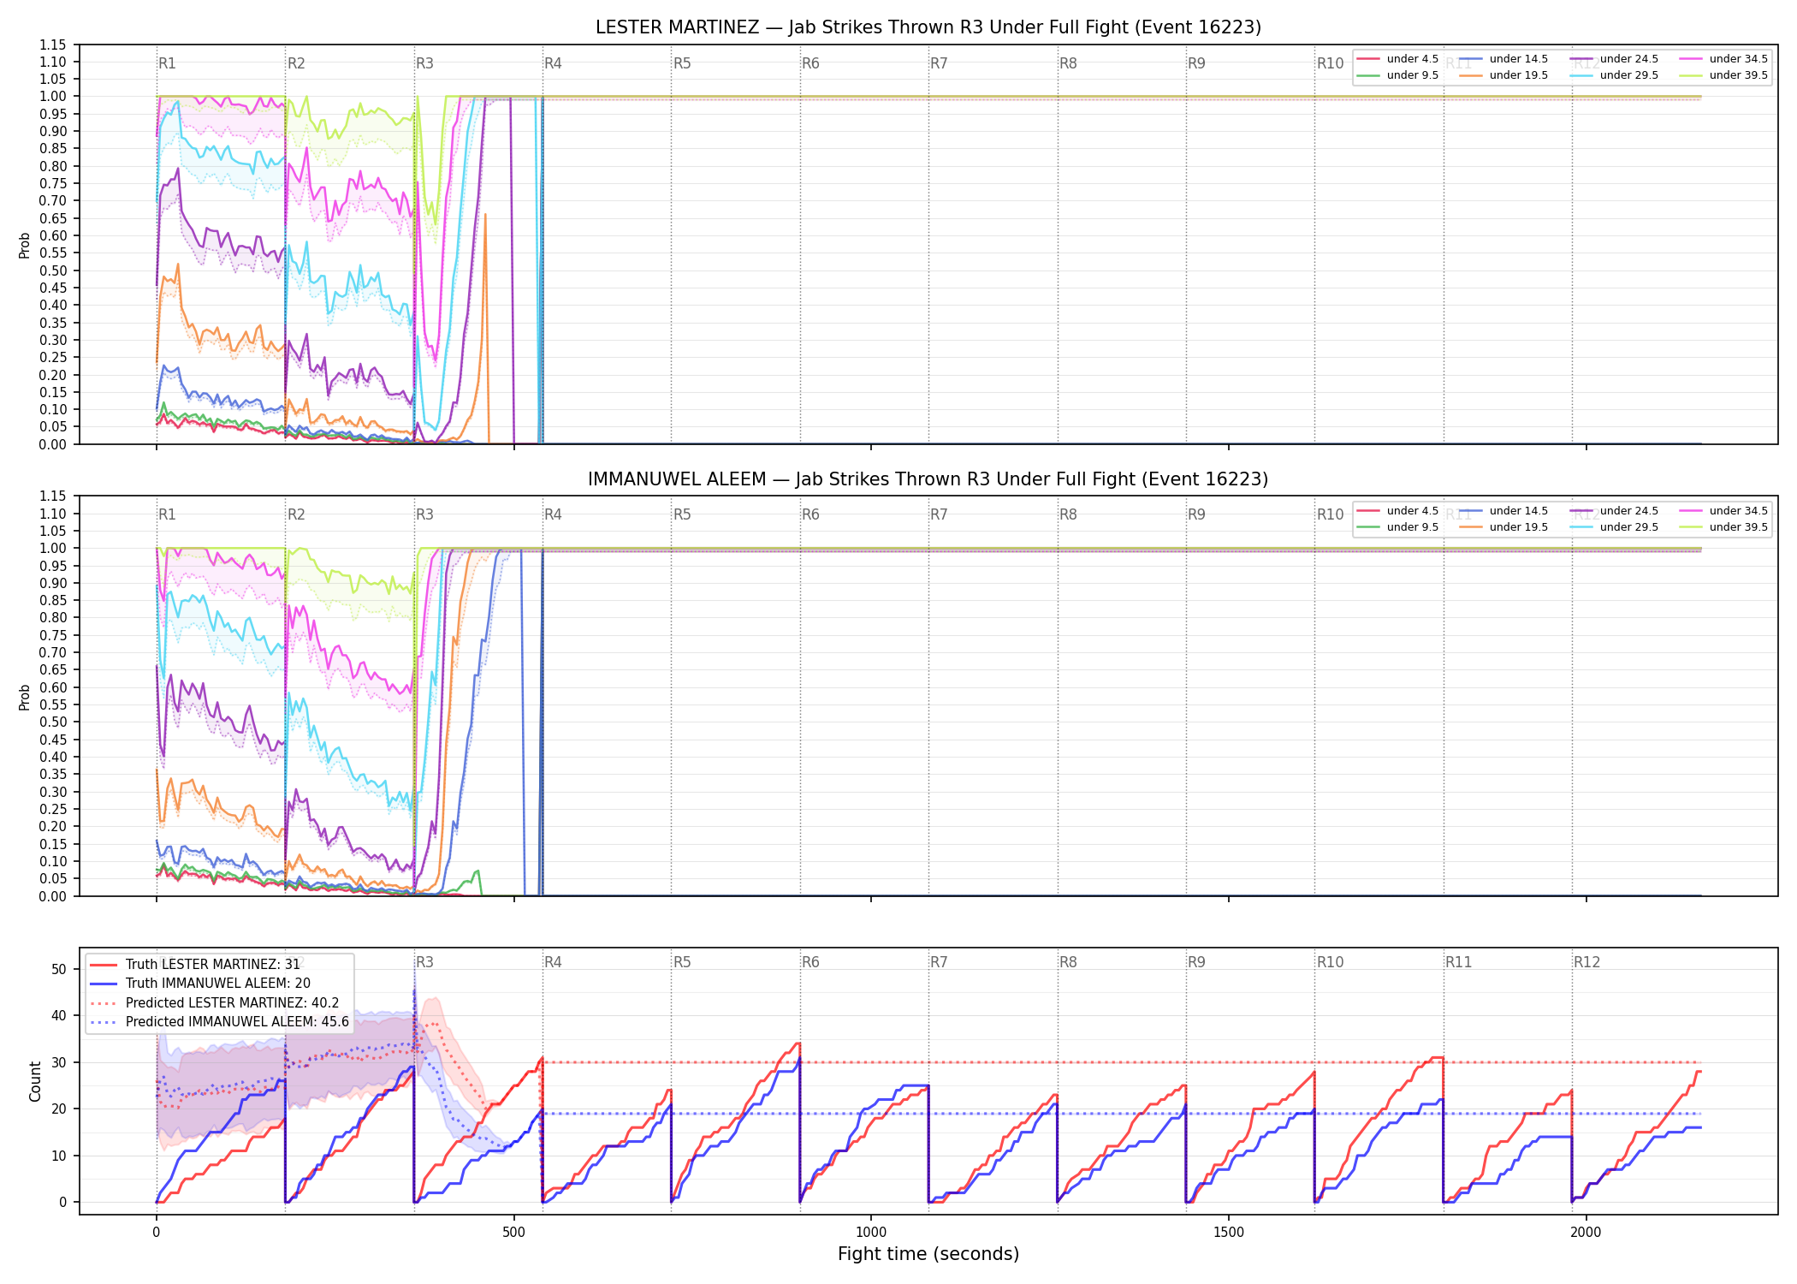Click the LESTER MARTINEZ chart title

[928, 27]
